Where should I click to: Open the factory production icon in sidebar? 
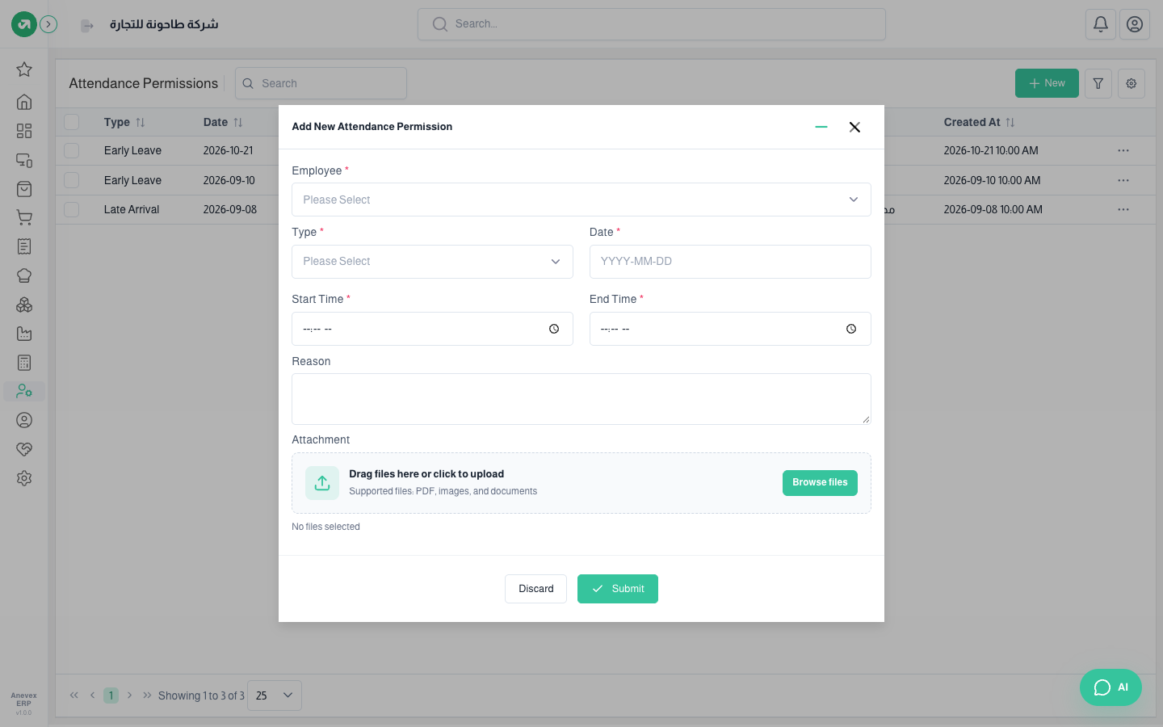click(24, 334)
